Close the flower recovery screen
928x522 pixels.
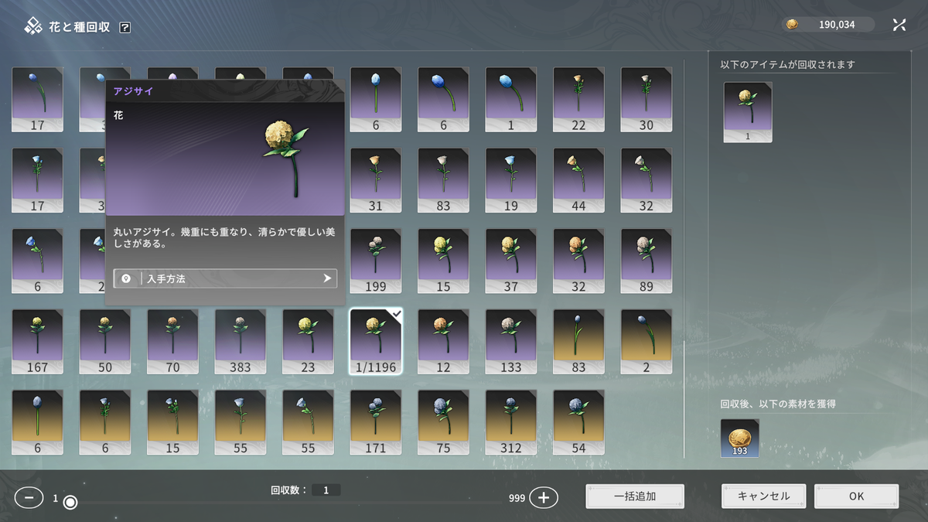coord(899,25)
